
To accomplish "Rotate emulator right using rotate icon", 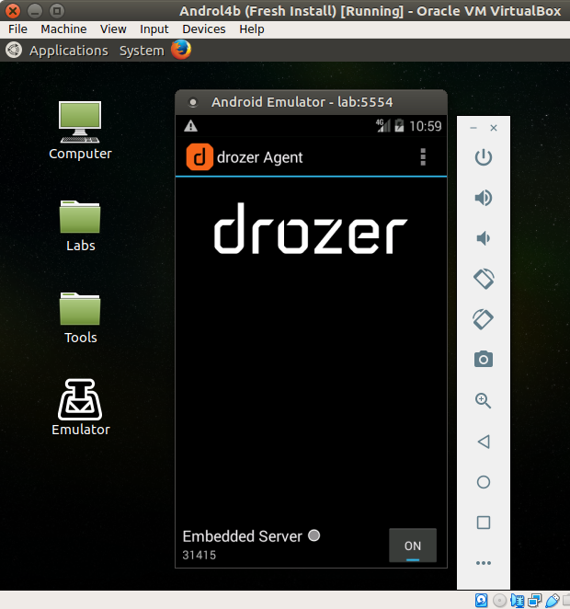I will tap(483, 318).
